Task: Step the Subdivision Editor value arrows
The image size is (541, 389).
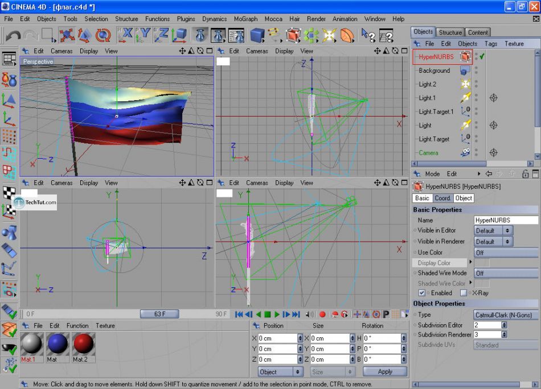Action: pos(504,325)
